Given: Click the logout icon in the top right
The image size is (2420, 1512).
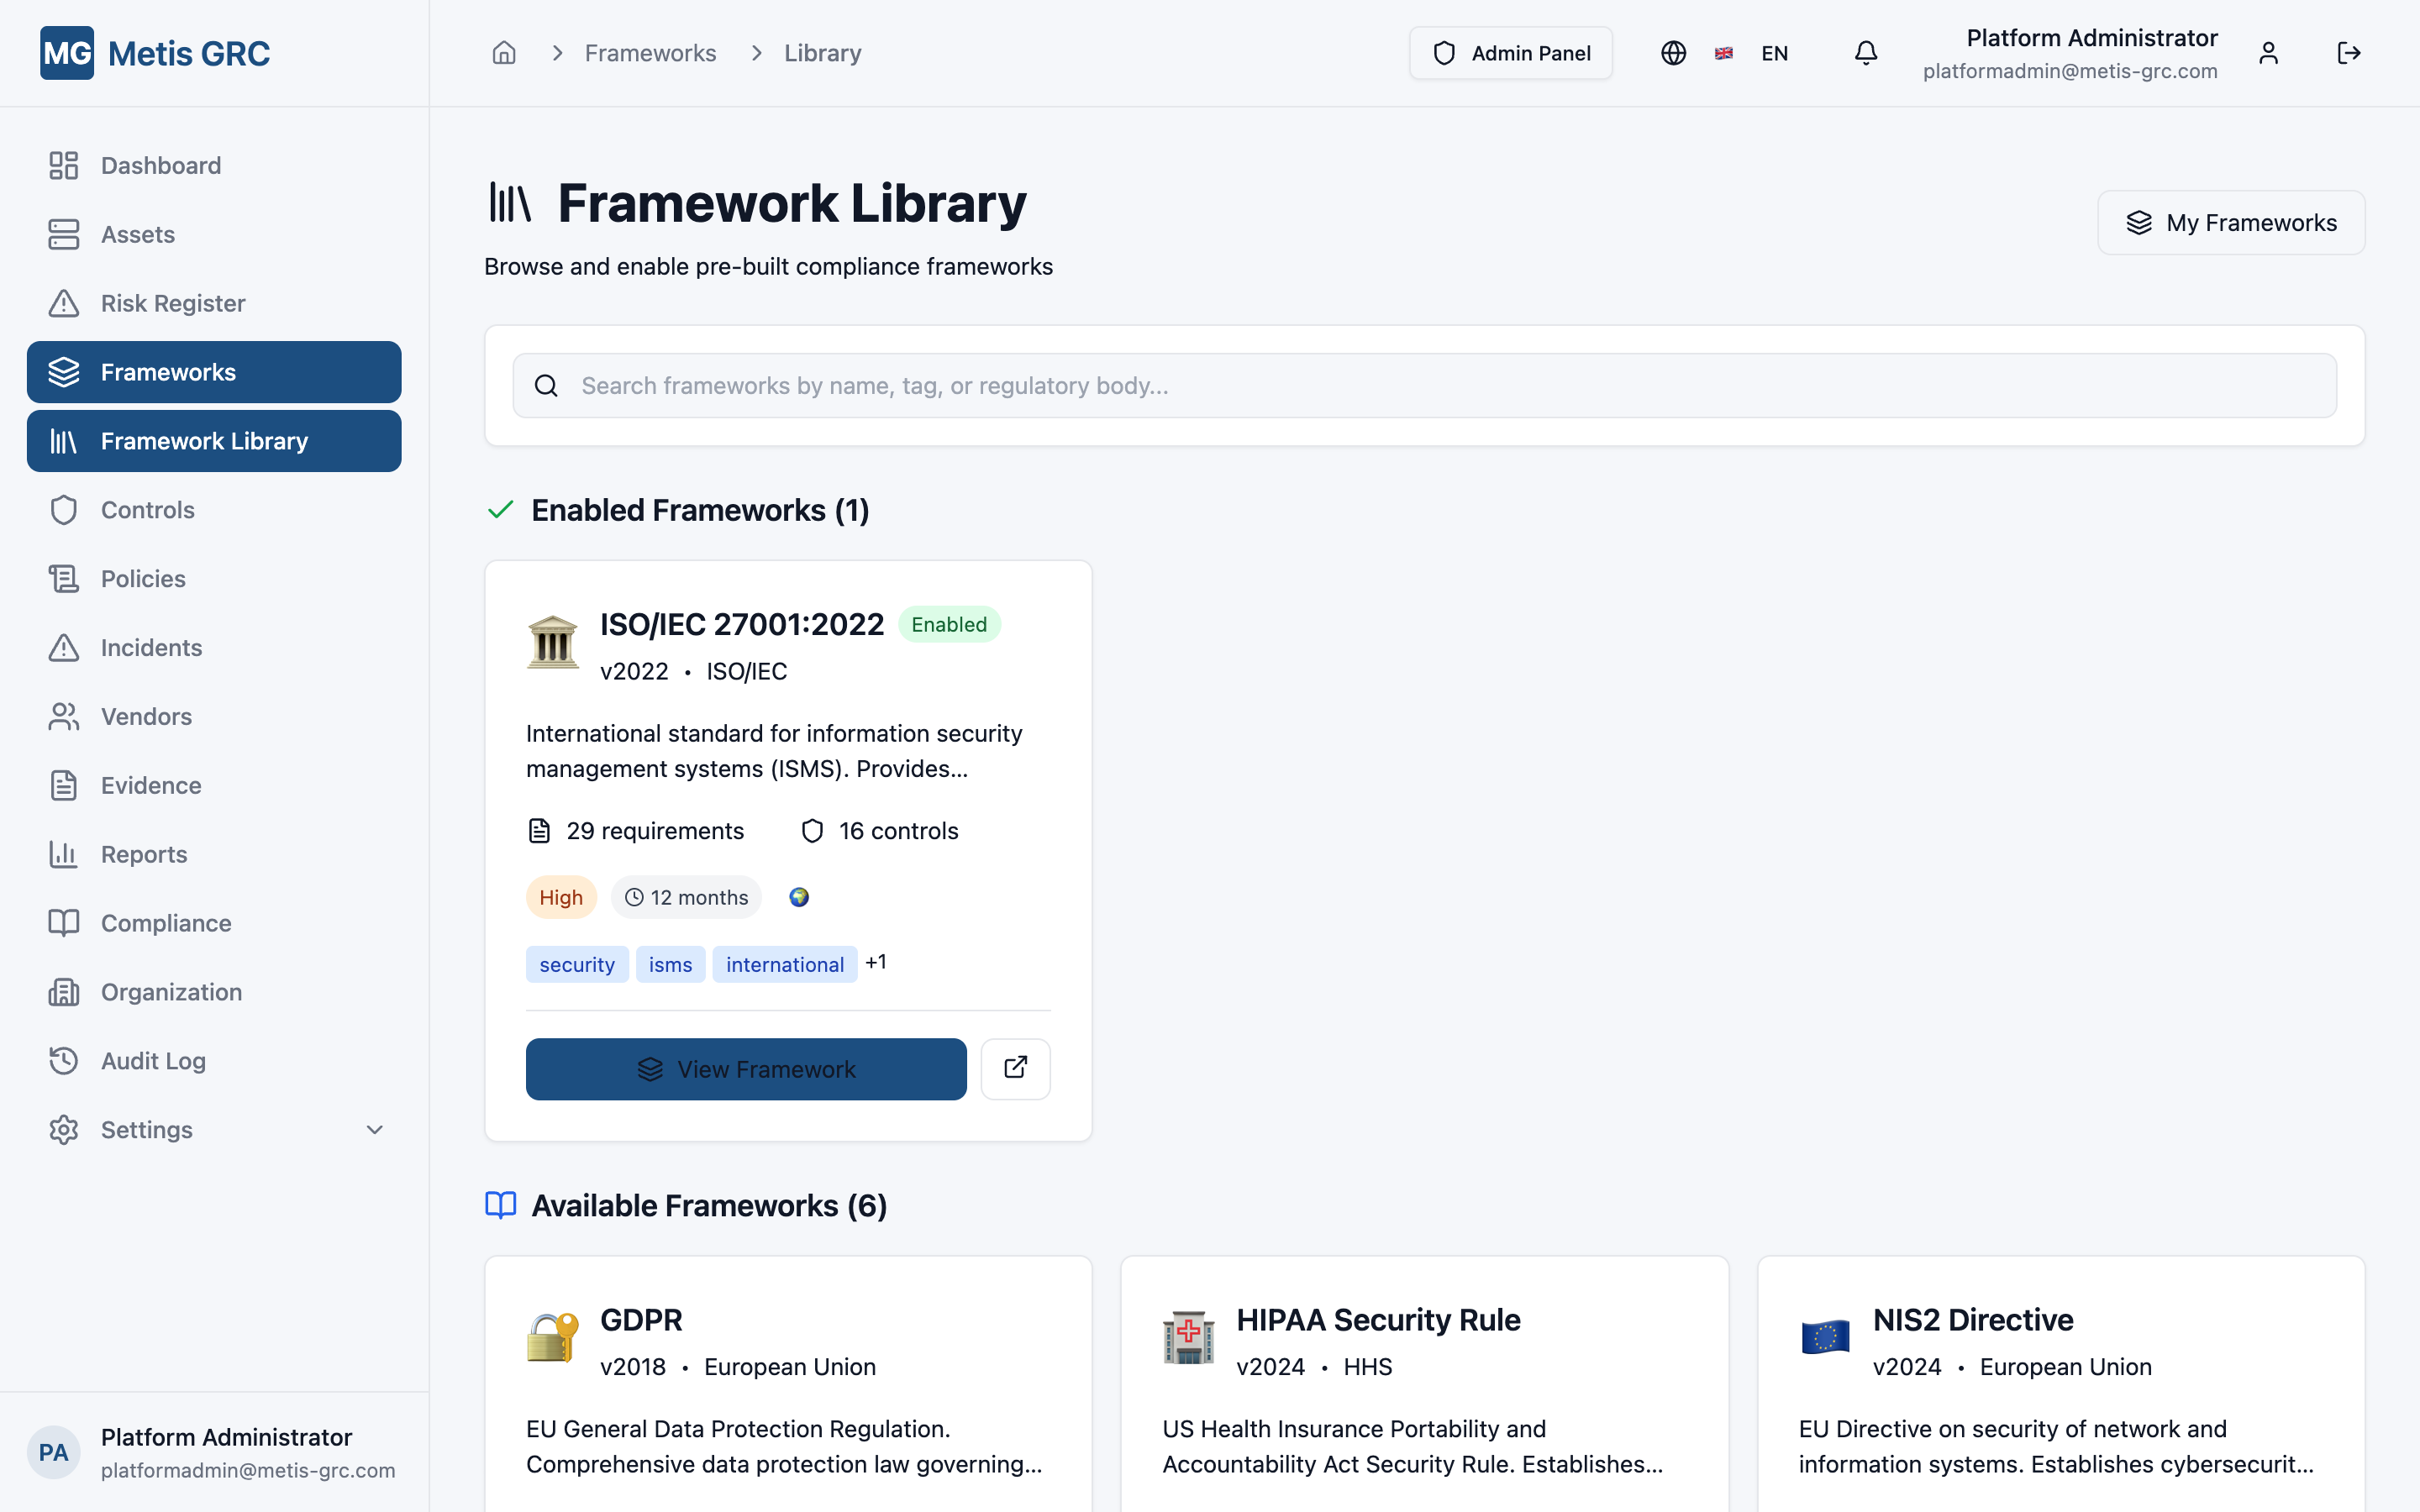Looking at the screenshot, I should click(x=2349, y=52).
